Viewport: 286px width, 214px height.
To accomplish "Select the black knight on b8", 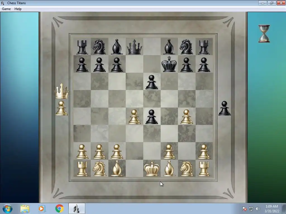I will 99,47.
